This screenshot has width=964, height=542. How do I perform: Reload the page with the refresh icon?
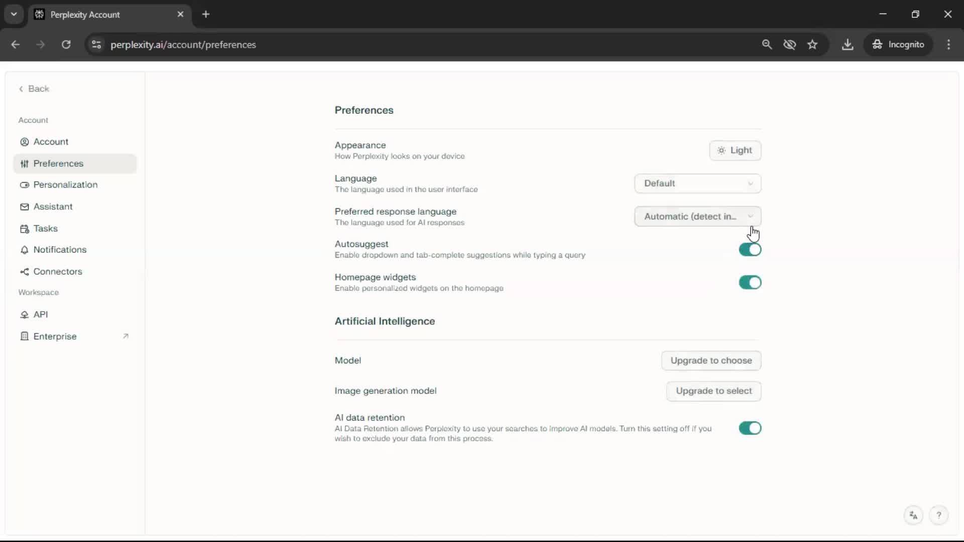pyautogui.click(x=66, y=45)
